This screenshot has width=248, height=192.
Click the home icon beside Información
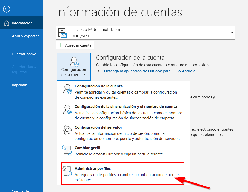7,23
